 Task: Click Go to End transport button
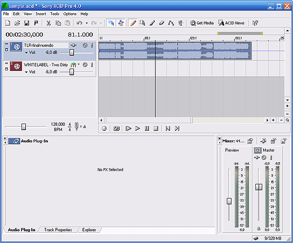pos(177,129)
